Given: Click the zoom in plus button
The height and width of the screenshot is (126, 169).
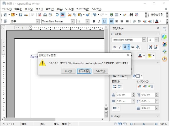Looking at the screenshot, I should (156, 124).
